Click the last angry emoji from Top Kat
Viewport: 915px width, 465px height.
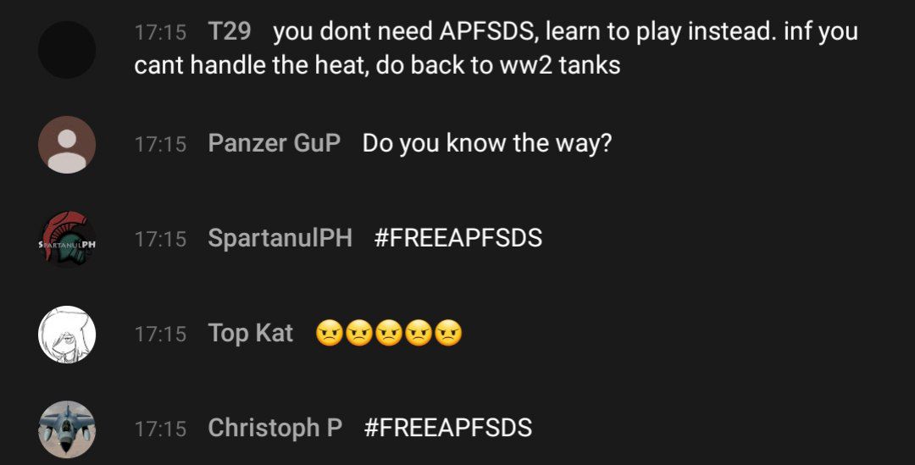448,334
